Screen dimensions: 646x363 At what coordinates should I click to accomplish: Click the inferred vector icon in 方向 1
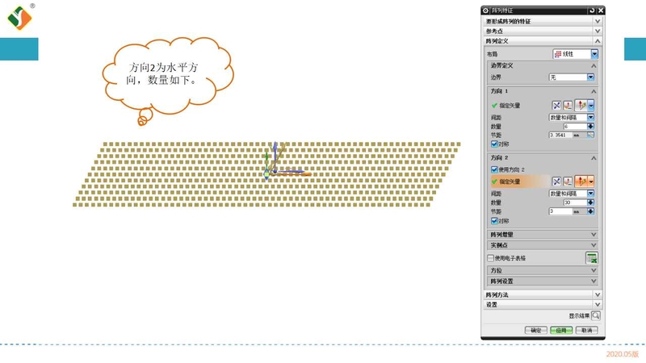click(581, 106)
